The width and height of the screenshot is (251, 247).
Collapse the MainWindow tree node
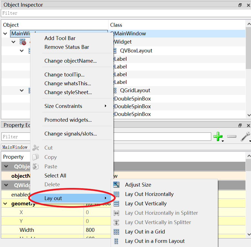pos(5,34)
